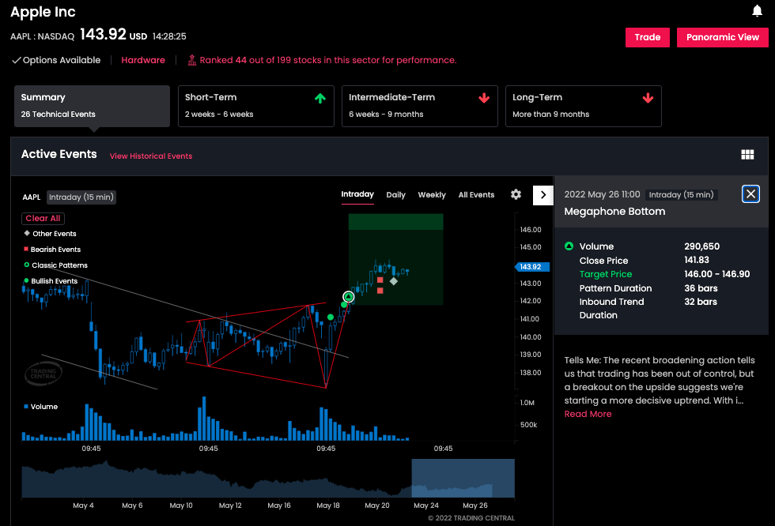Click the Megaphone Bottom title
The height and width of the screenshot is (526, 775).
[x=614, y=212]
